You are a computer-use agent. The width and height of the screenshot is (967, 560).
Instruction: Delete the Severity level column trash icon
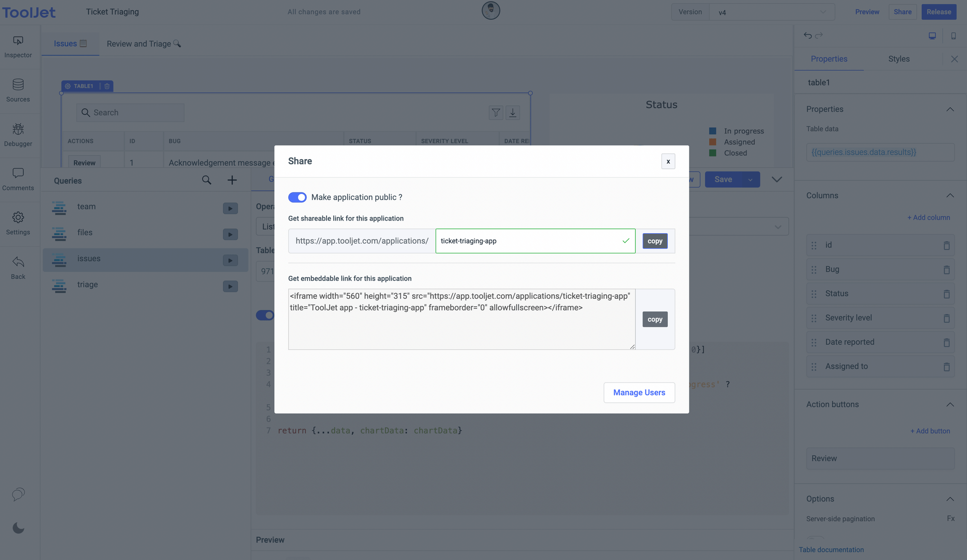[x=946, y=318]
